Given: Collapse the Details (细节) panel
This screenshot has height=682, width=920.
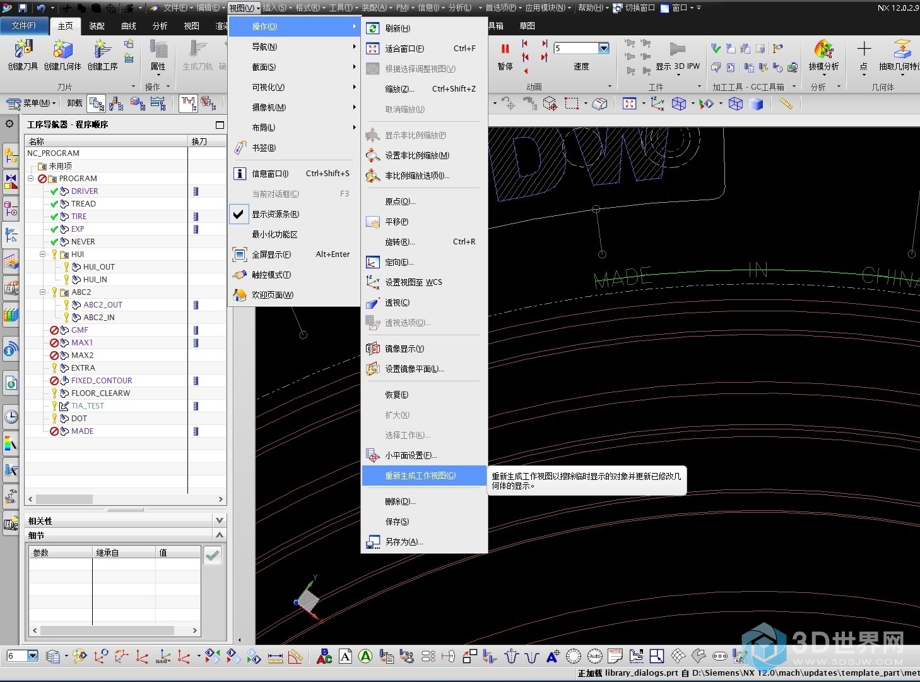Looking at the screenshot, I should [x=220, y=535].
